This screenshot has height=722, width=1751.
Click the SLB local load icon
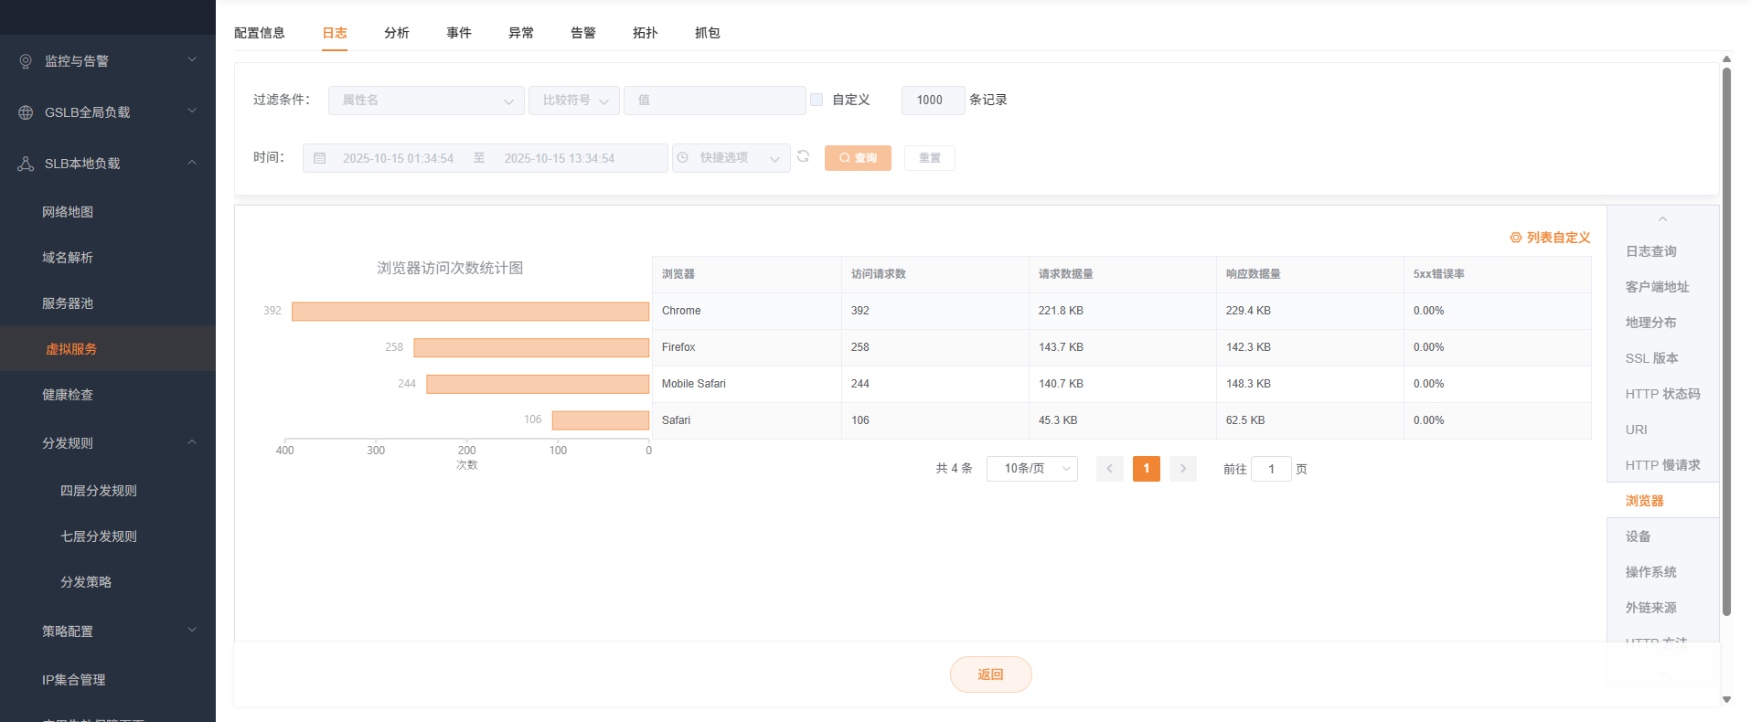(26, 164)
